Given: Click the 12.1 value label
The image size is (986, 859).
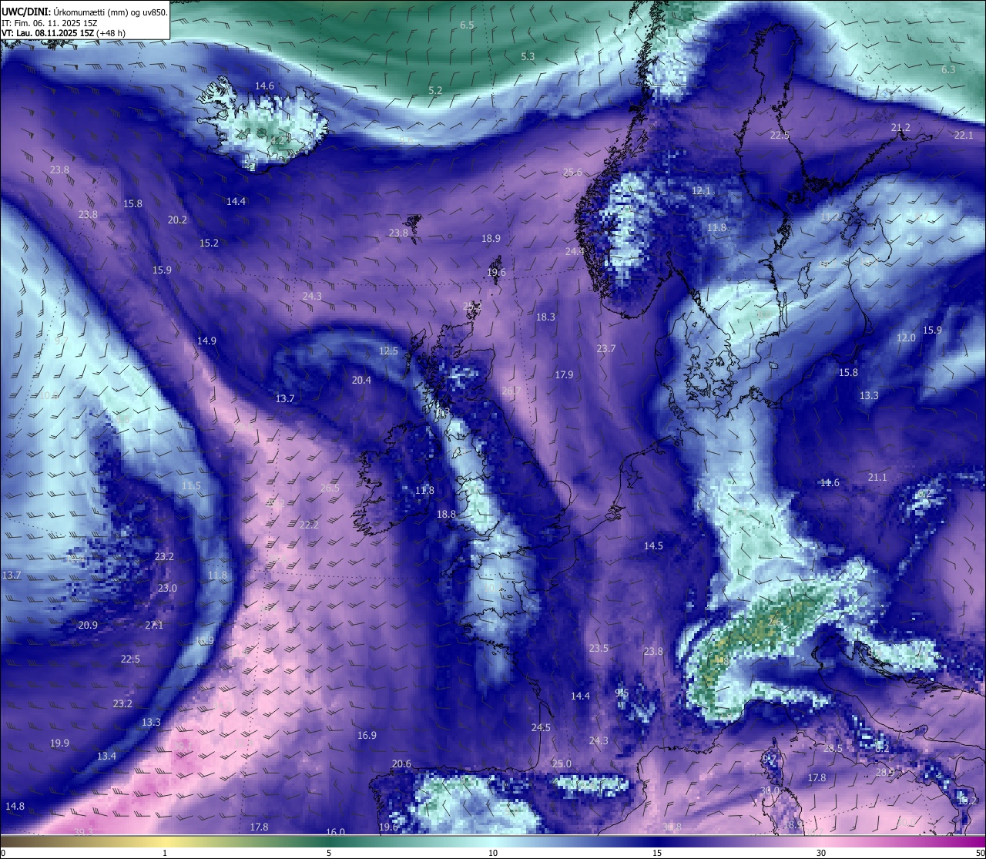Looking at the screenshot, I should 701,190.
